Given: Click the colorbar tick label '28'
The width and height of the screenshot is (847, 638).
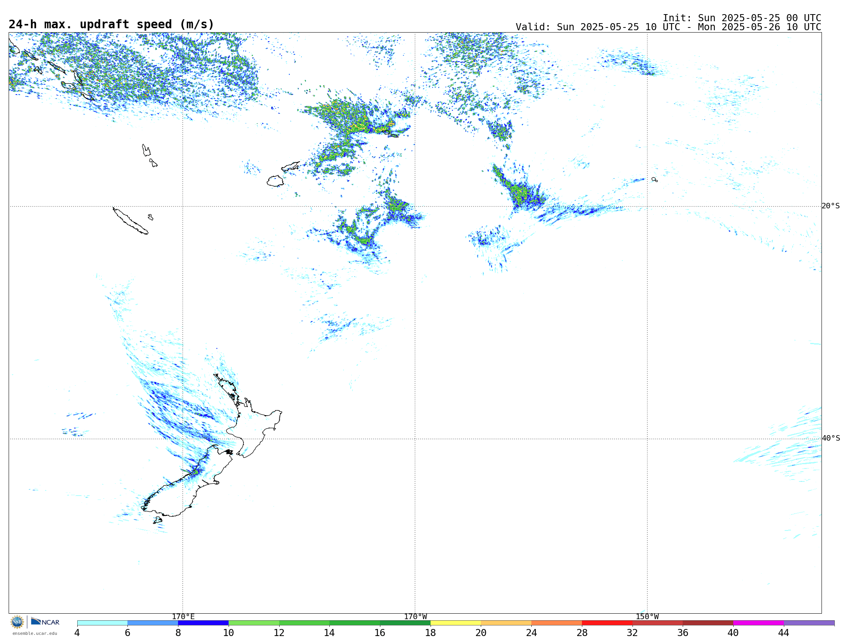Looking at the screenshot, I should click(x=582, y=633).
